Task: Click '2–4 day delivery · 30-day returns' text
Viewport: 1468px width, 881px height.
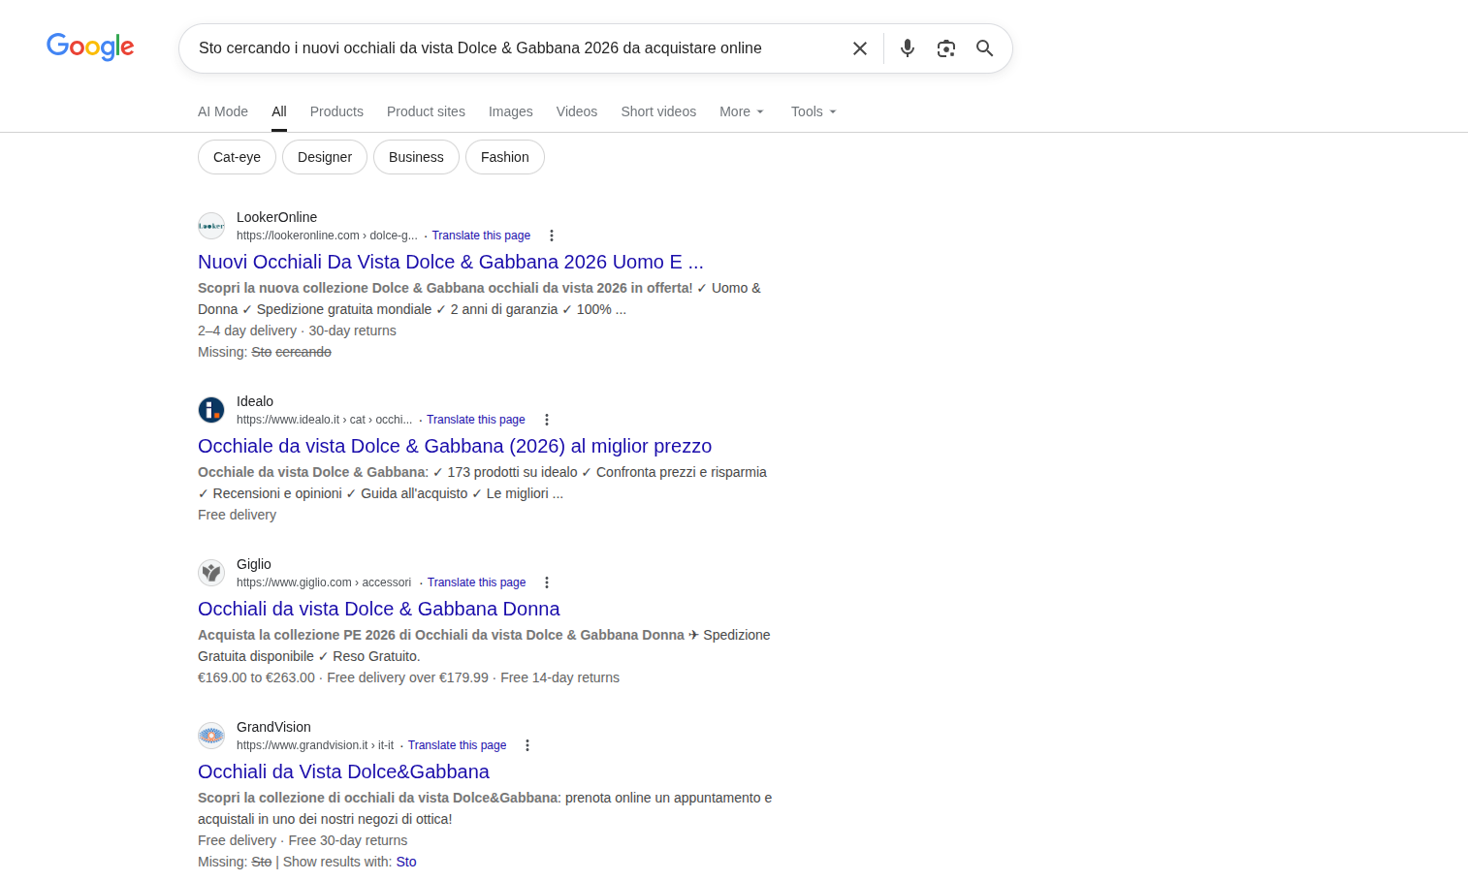Action: 297,330
